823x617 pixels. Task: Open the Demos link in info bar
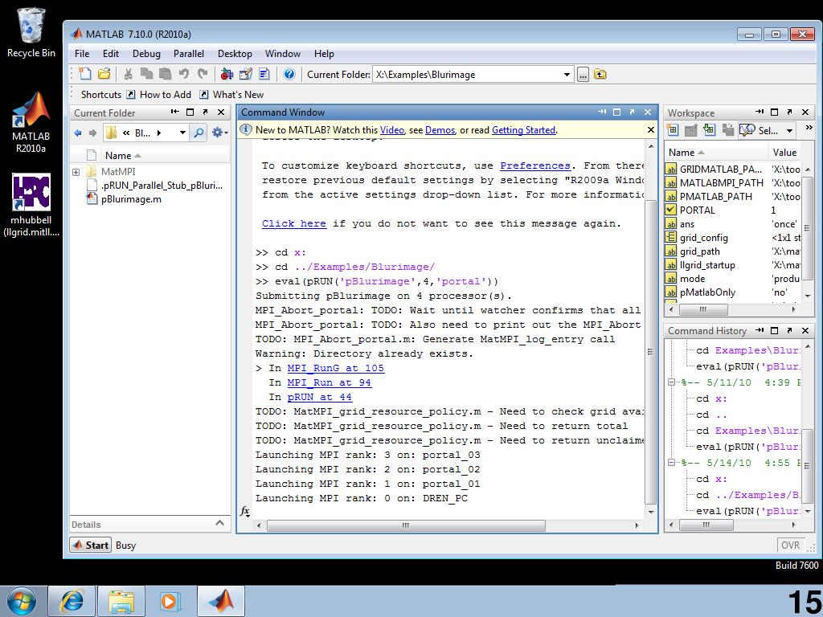point(440,130)
